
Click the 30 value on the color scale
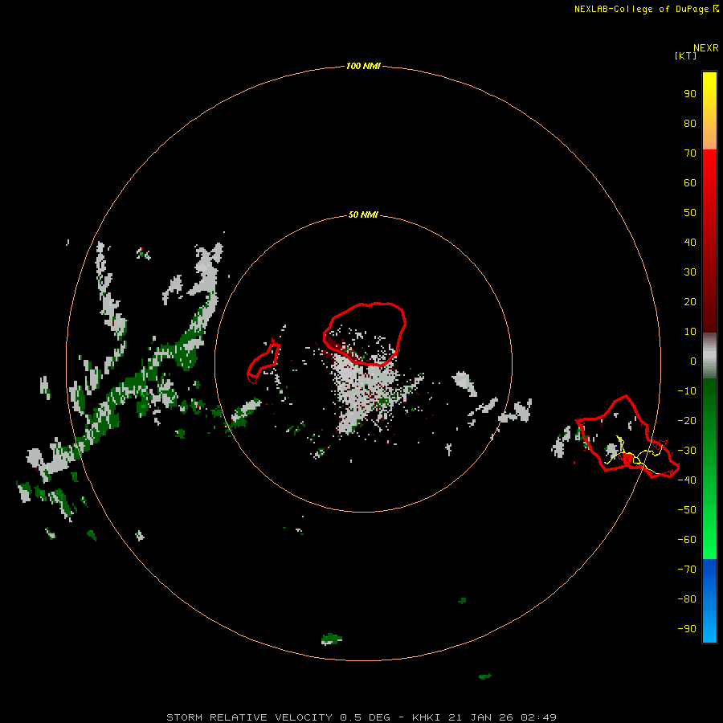click(x=690, y=272)
